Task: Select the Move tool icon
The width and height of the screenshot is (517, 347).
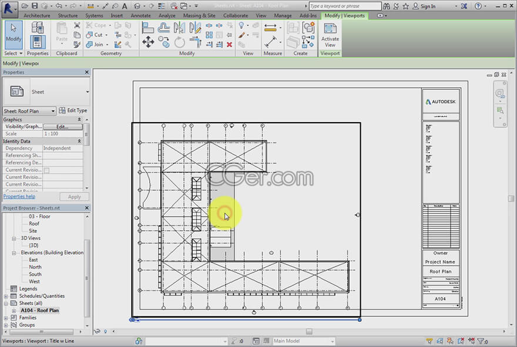Action: pos(147,42)
